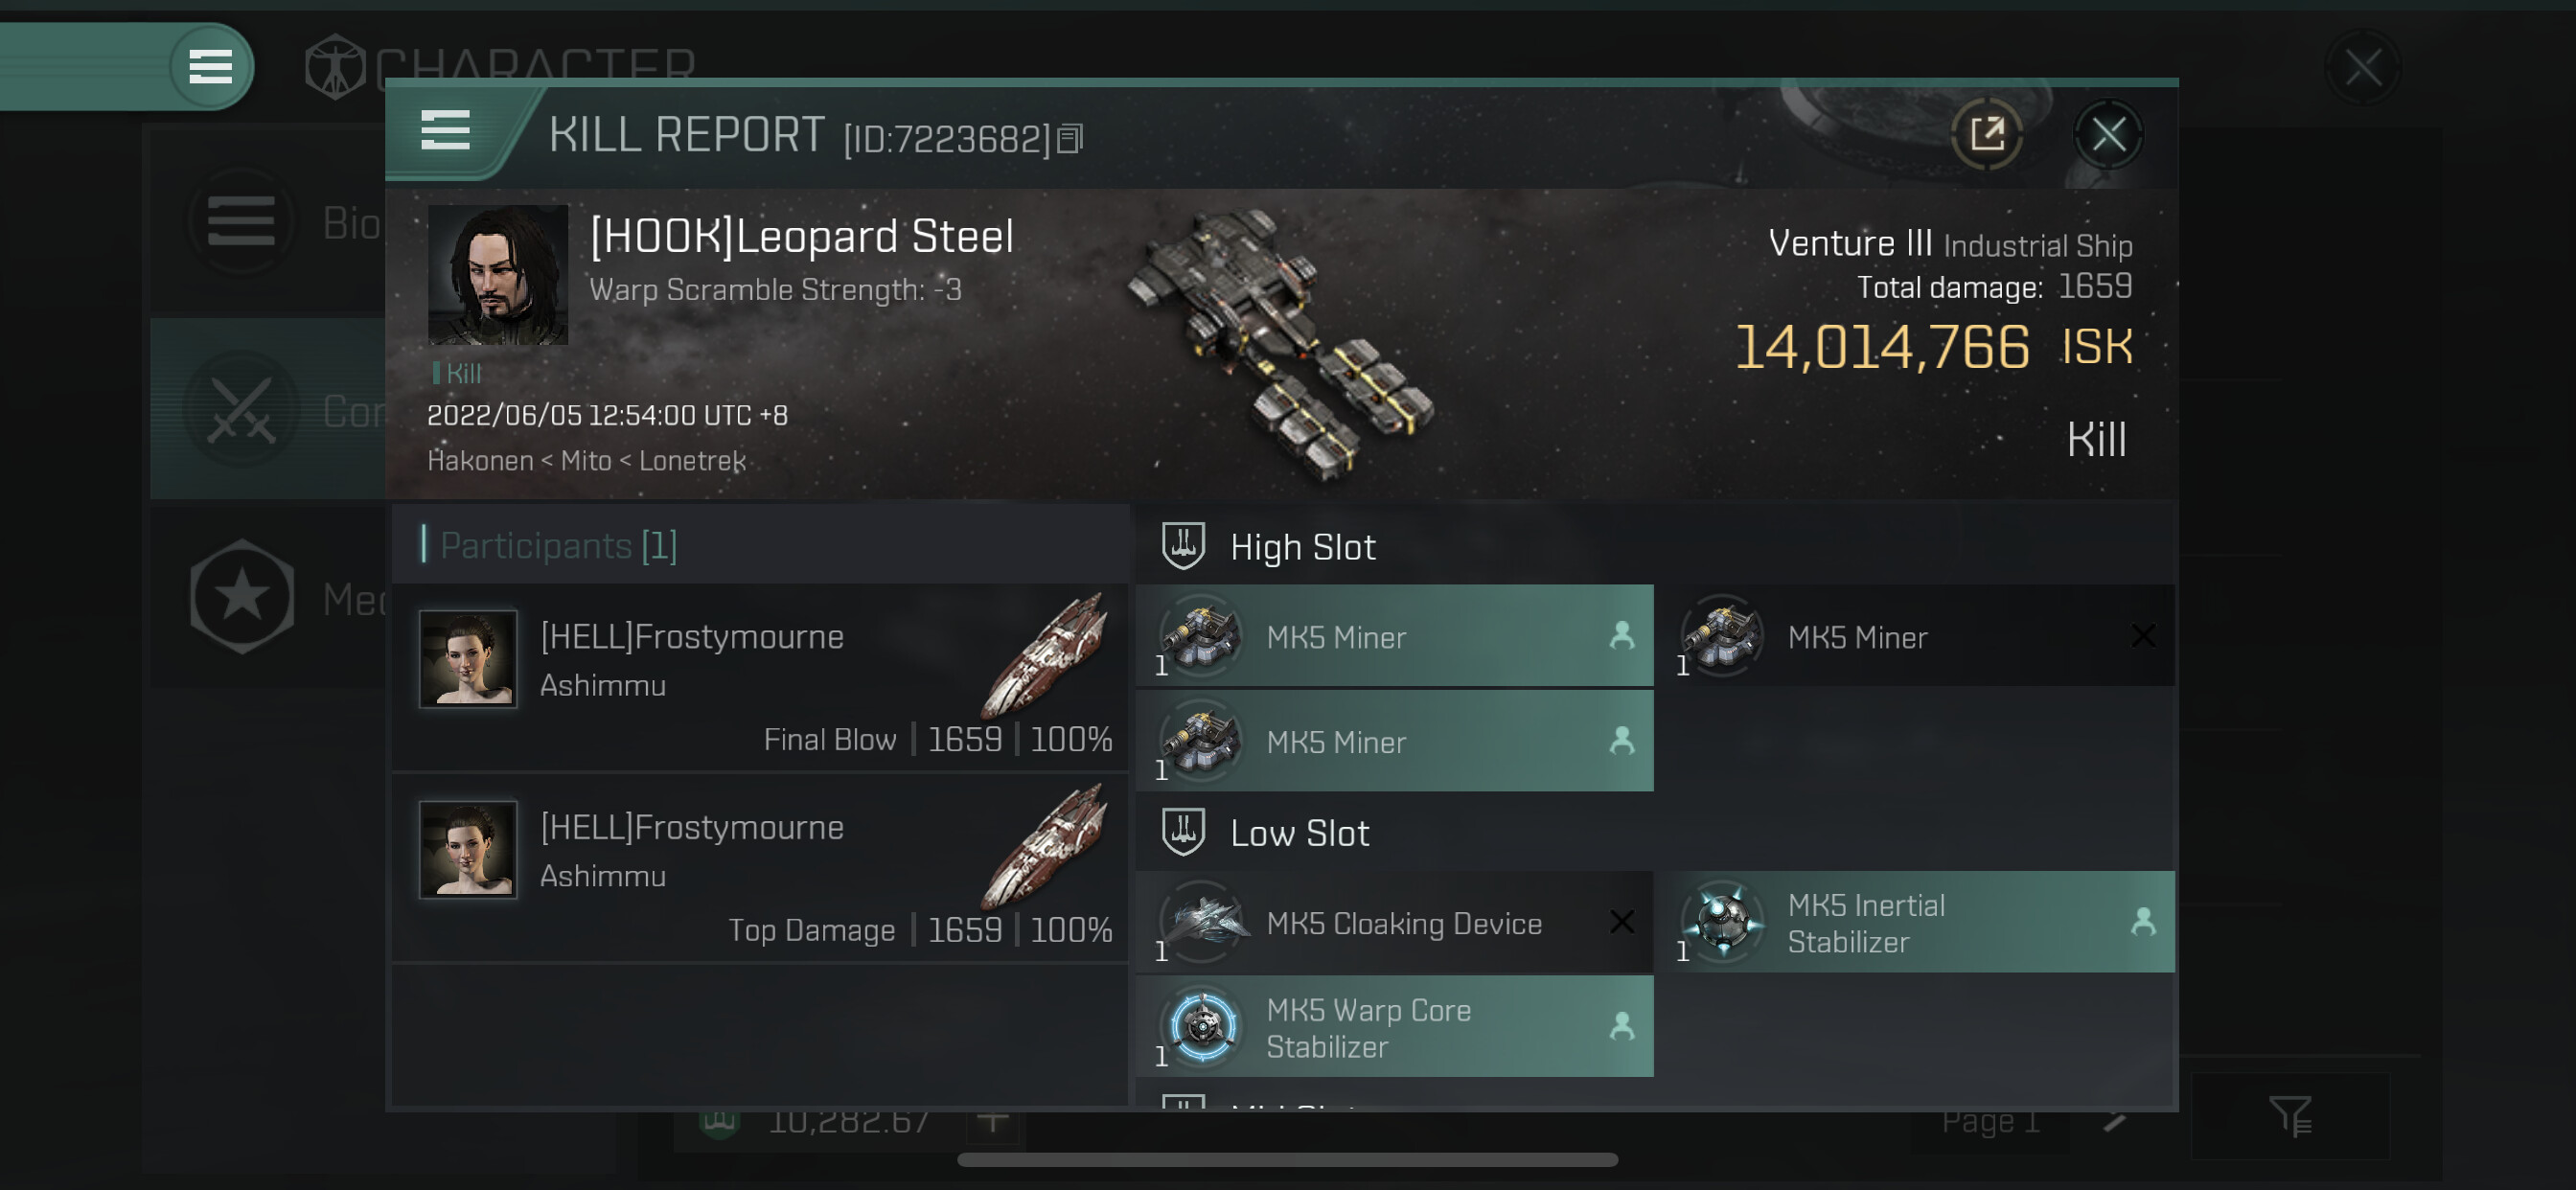Close the kill report window
The image size is (2576, 1190).
[2107, 134]
